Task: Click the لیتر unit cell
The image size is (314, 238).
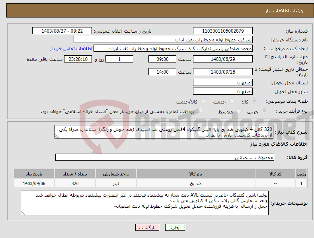Action: click(x=116, y=183)
